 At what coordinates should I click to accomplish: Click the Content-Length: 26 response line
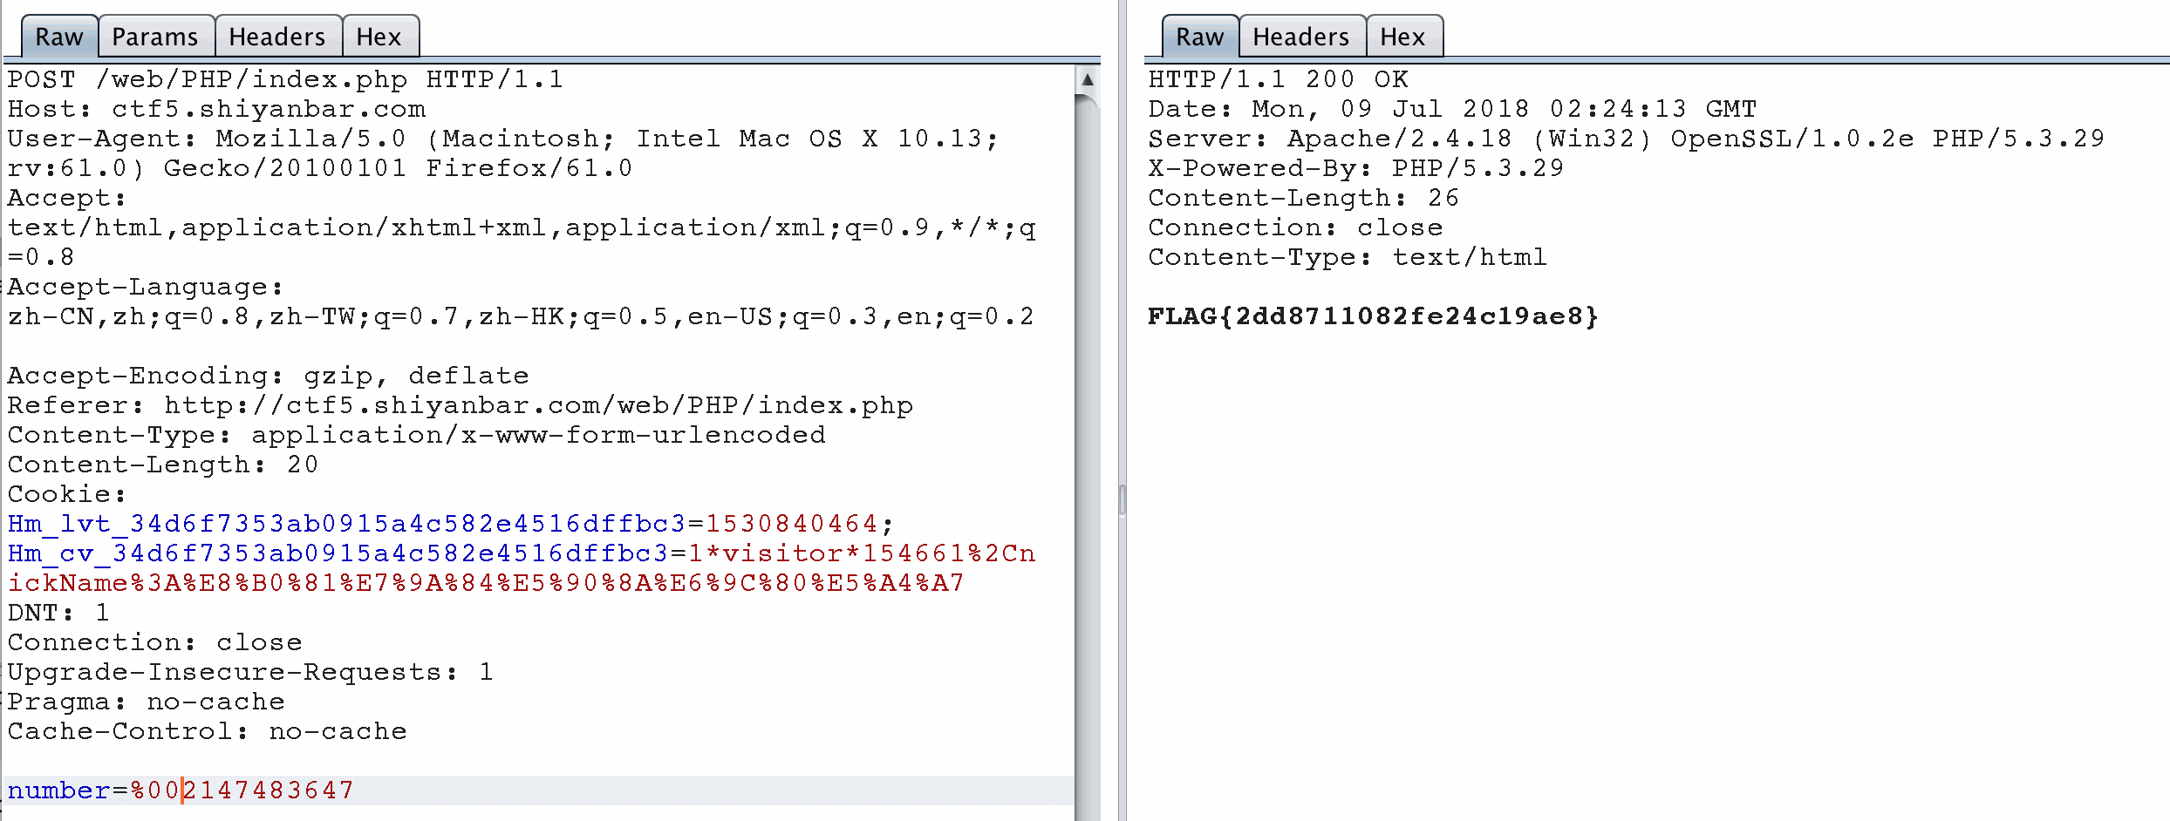coord(1304,198)
